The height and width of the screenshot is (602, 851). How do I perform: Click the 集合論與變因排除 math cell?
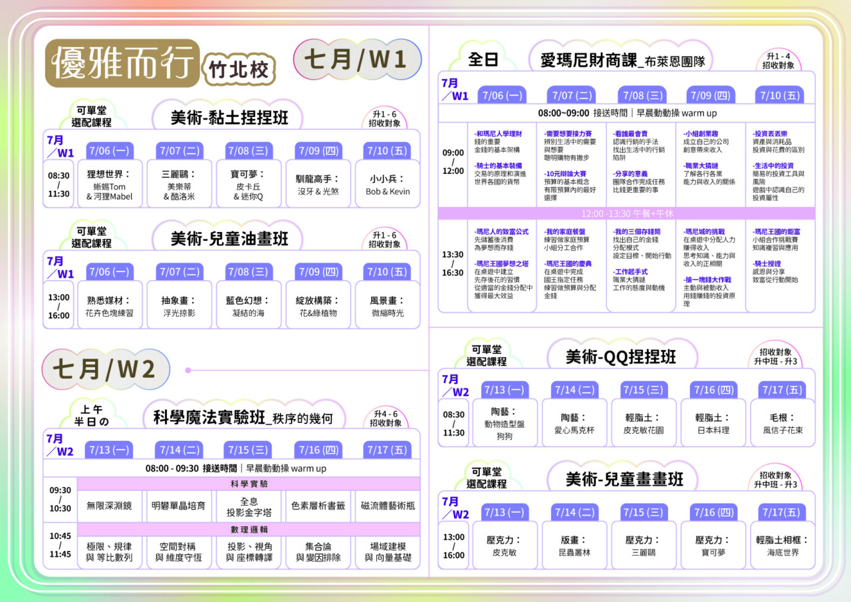pyautogui.click(x=317, y=552)
